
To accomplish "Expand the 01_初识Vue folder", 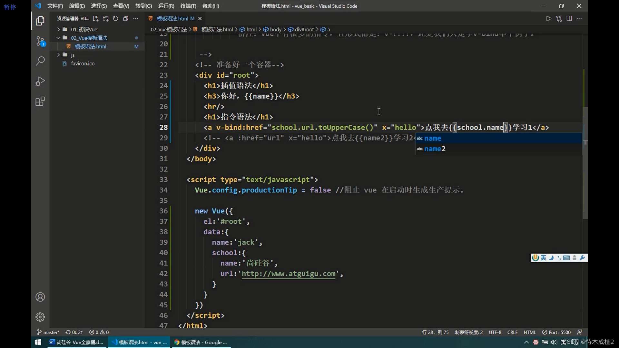I will (97, 29).
